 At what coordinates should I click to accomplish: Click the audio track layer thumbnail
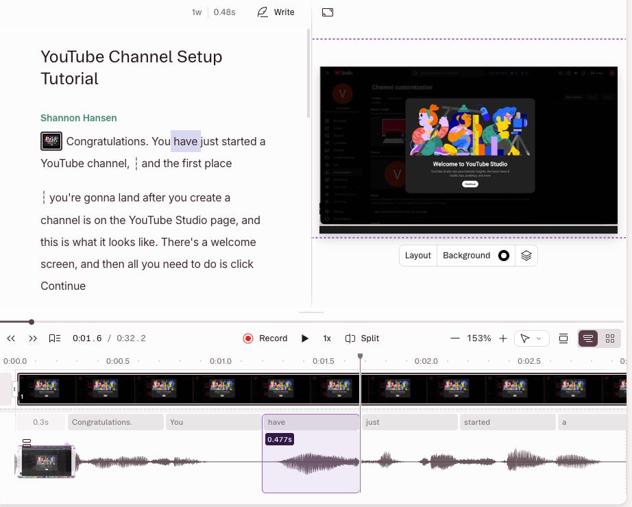pyautogui.click(x=45, y=461)
